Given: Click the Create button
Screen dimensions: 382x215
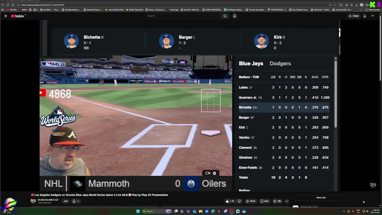Looking at the screenshot, I should pos(354,16).
